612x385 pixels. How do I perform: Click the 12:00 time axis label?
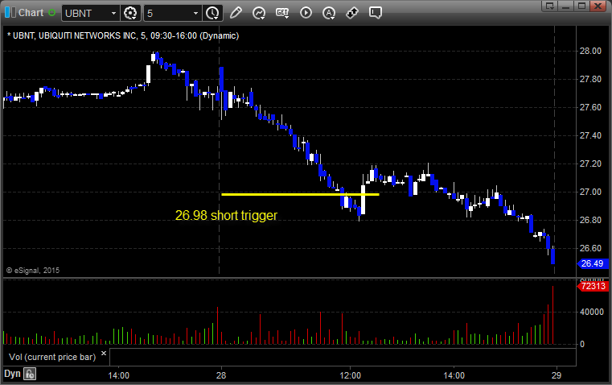(x=350, y=375)
